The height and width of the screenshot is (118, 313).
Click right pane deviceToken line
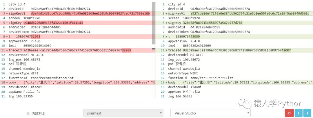[x=209, y=32]
